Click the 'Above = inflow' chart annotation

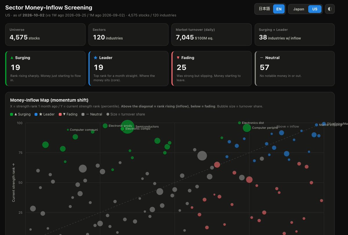point(287,126)
